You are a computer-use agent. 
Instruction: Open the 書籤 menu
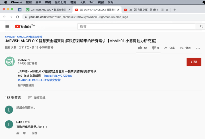pos(73,2)
